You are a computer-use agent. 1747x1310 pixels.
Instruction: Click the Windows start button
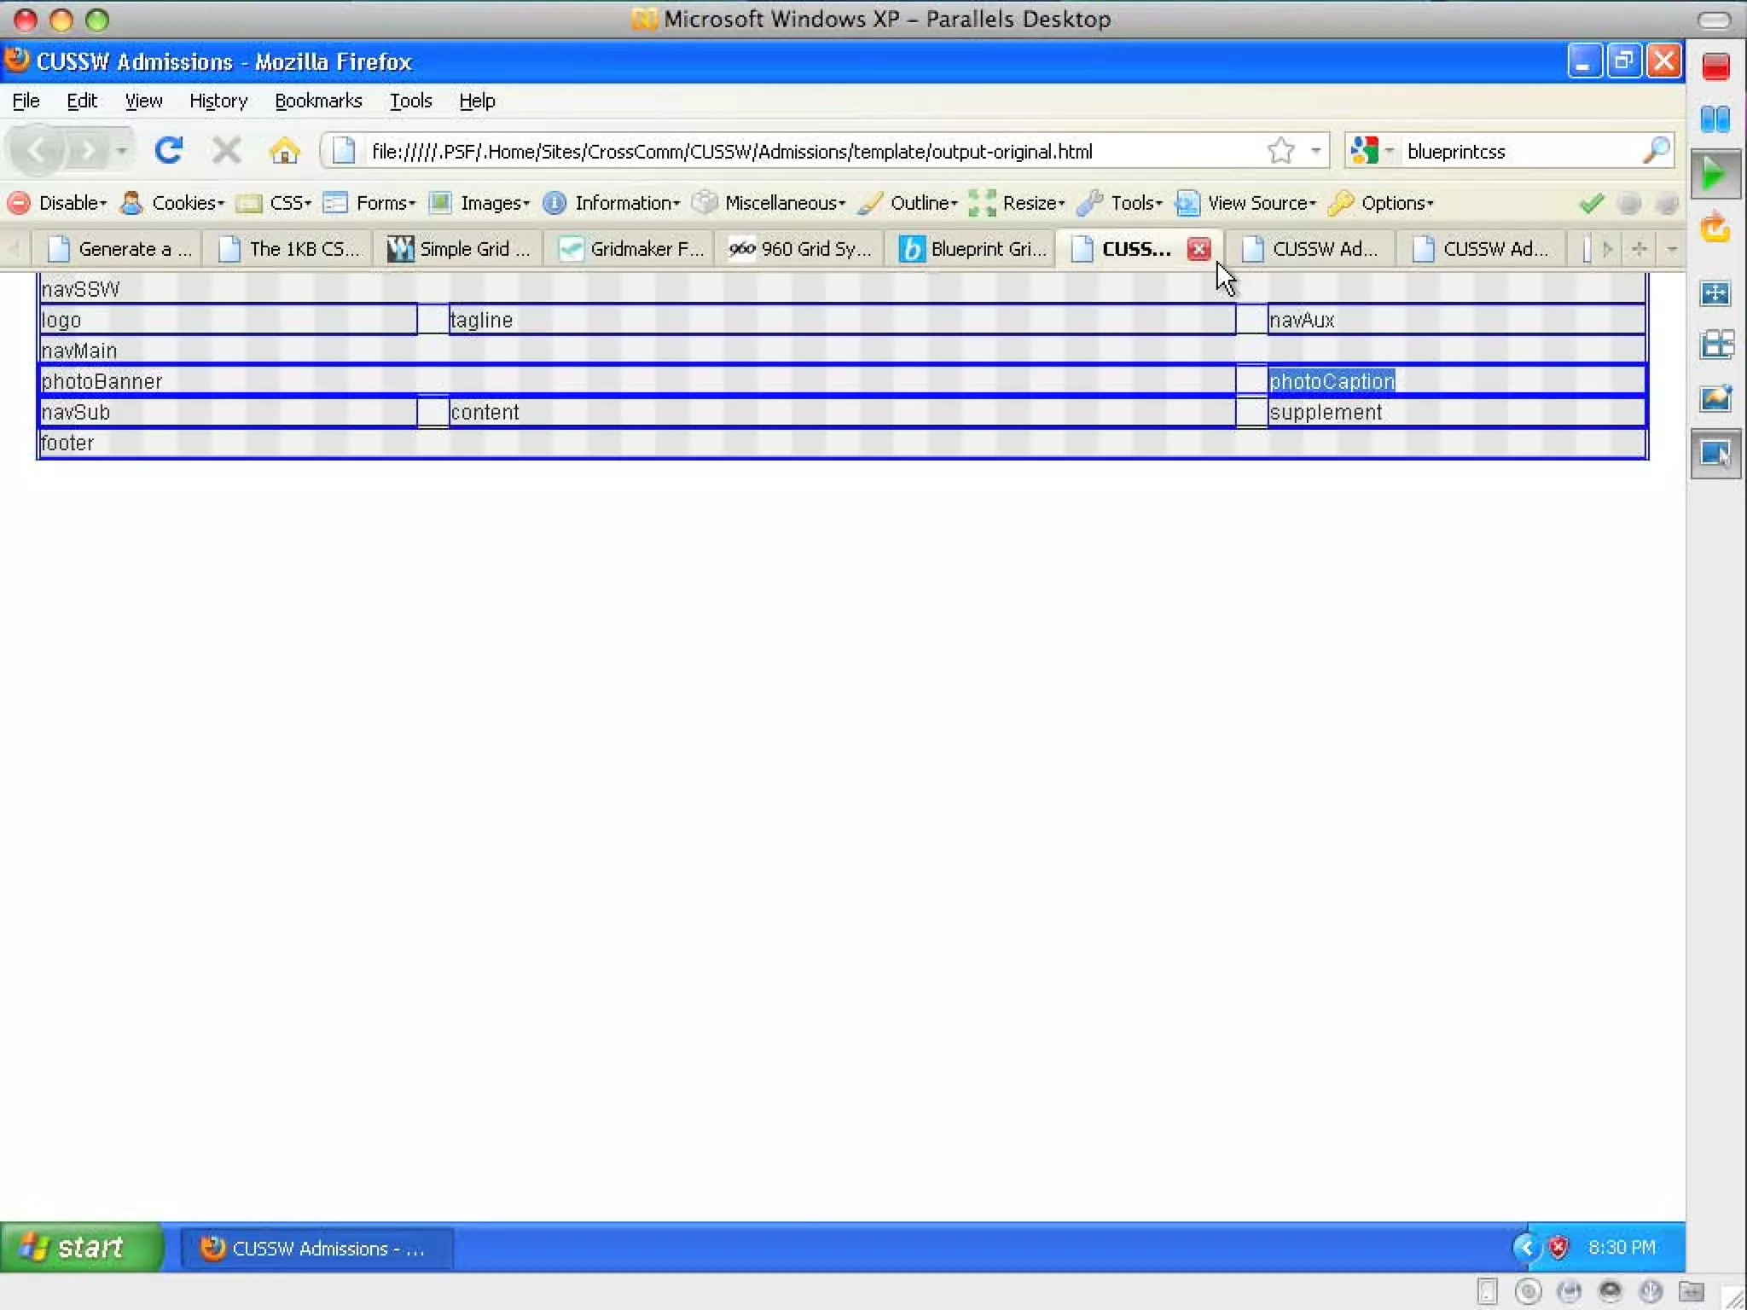click(x=78, y=1248)
